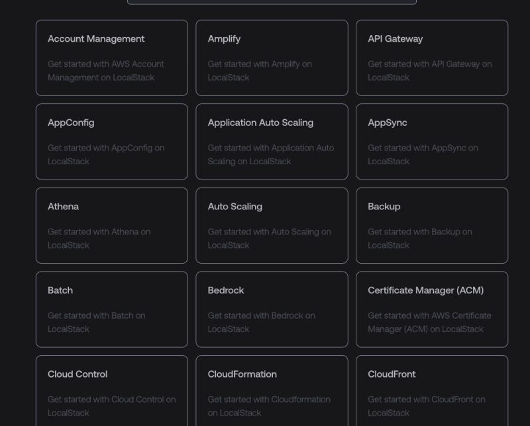Open the Cloud Control card
This screenshot has height=426, width=530.
click(x=112, y=391)
